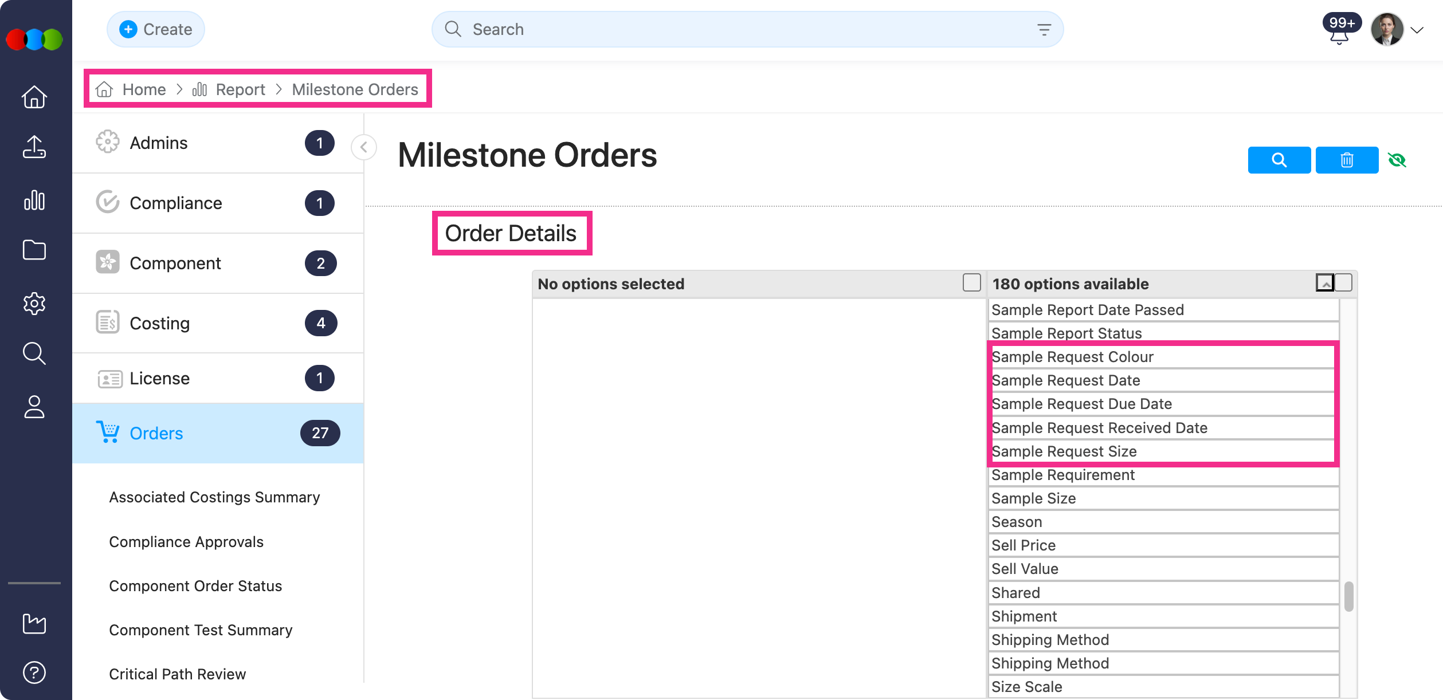Open settings gear in left sidebar

(34, 303)
